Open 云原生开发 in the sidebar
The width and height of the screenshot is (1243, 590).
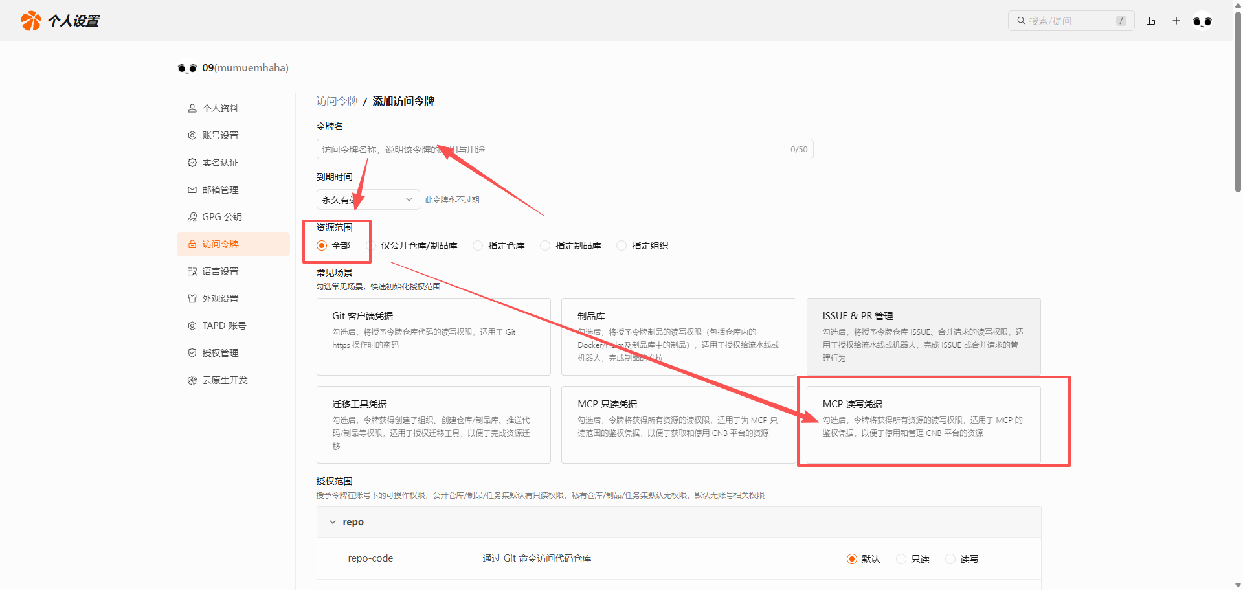[x=225, y=380]
